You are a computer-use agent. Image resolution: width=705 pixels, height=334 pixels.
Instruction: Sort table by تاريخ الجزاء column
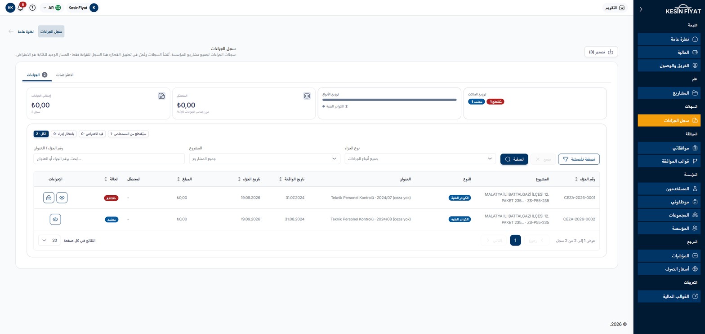tap(249, 179)
